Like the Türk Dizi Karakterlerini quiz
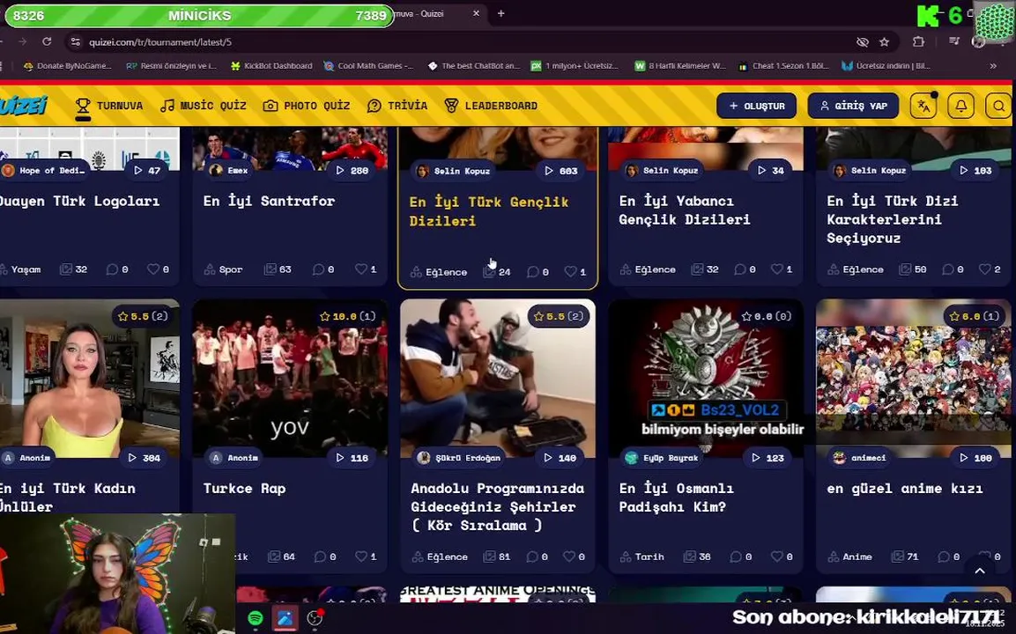 [x=990, y=269]
